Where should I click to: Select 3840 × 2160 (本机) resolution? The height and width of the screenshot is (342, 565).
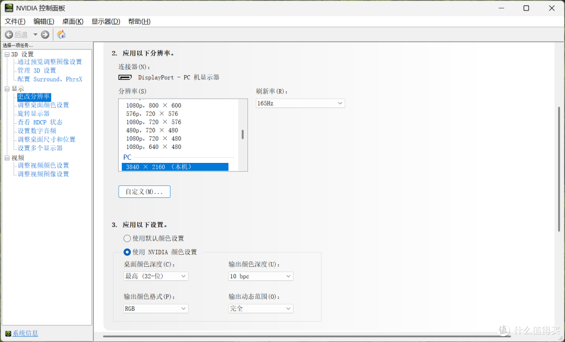coord(175,167)
